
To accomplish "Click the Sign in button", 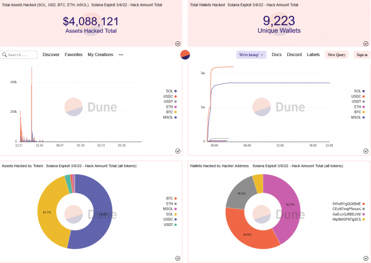I will [362, 55].
